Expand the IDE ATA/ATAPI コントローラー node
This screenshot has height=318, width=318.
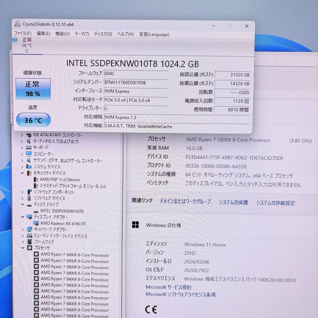tap(22, 135)
